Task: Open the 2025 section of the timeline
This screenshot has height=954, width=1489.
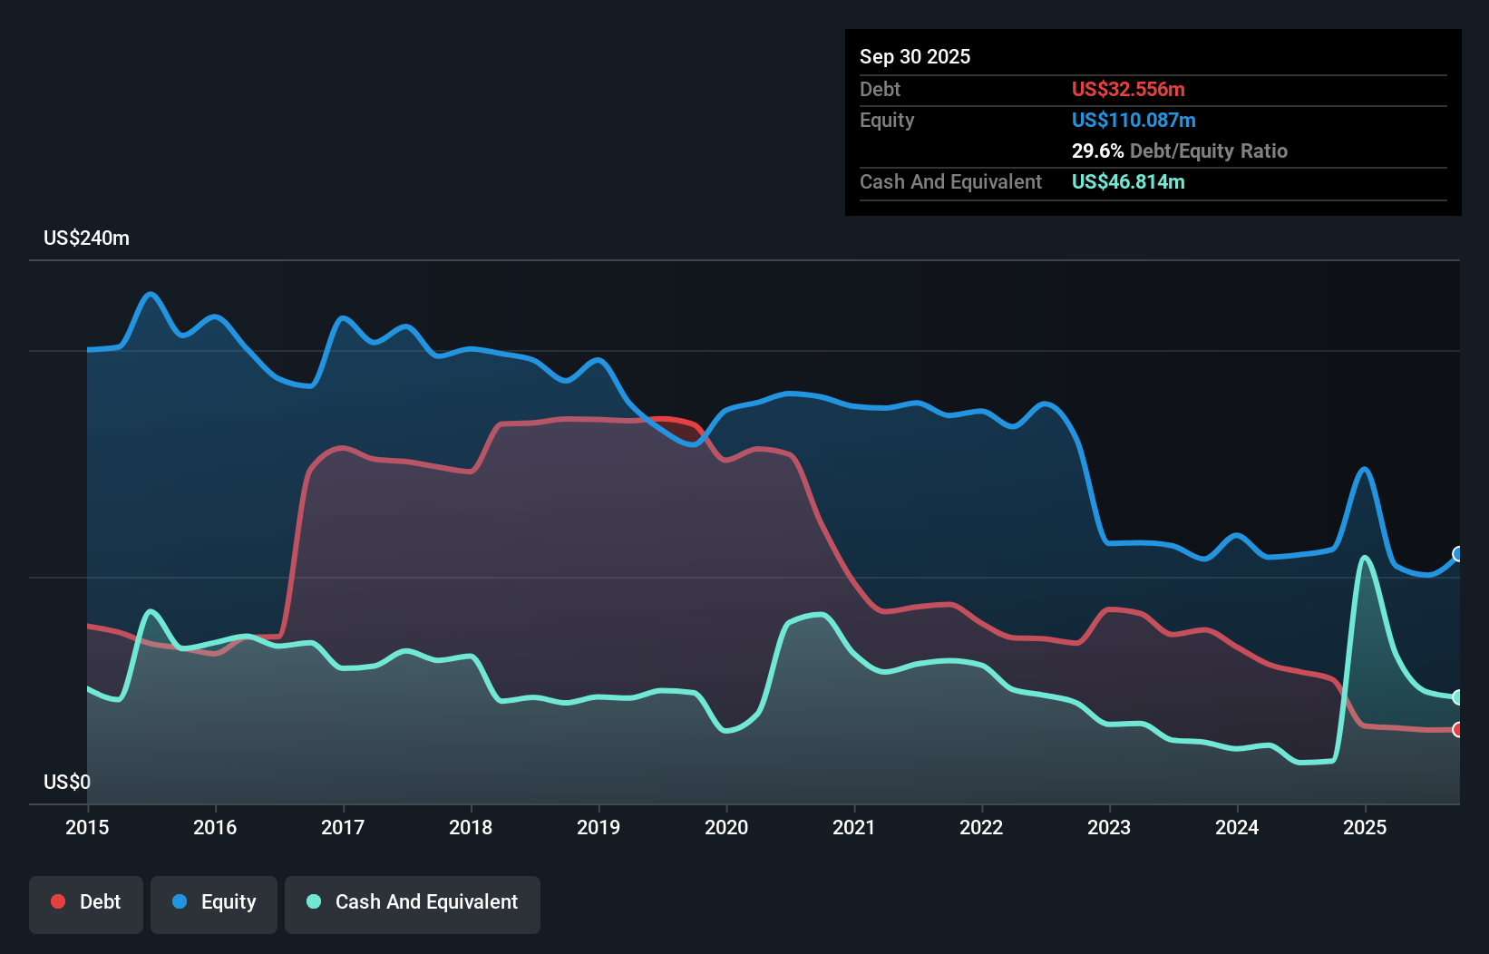Action: (x=1366, y=828)
